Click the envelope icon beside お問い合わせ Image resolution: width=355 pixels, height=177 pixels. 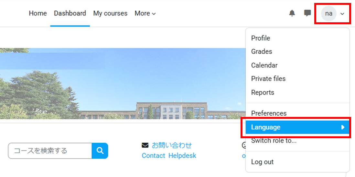pyautogui.click(x=145, y=145)
